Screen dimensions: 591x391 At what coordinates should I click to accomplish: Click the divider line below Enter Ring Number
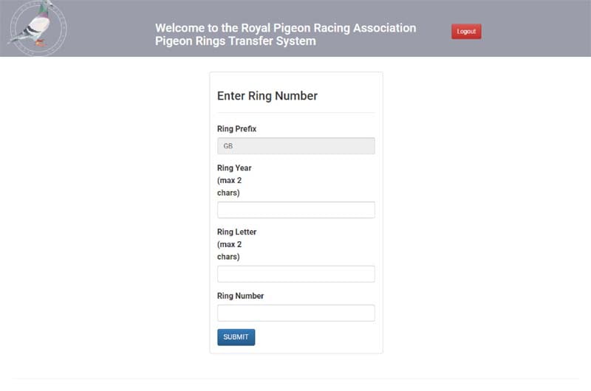(296, 113)
